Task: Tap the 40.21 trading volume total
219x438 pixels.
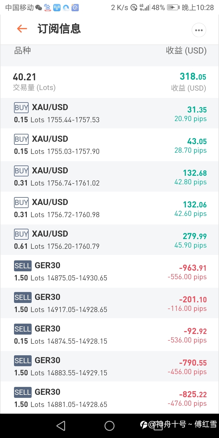Action: [25, 77]
